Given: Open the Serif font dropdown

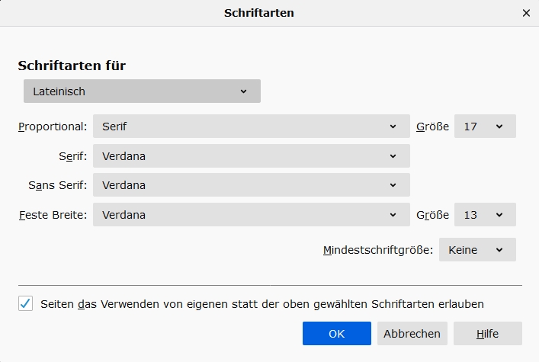Looking at the screenshot, I should [251, 156].
